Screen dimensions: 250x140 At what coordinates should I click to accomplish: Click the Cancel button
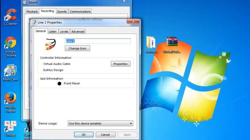pos(105,135)
